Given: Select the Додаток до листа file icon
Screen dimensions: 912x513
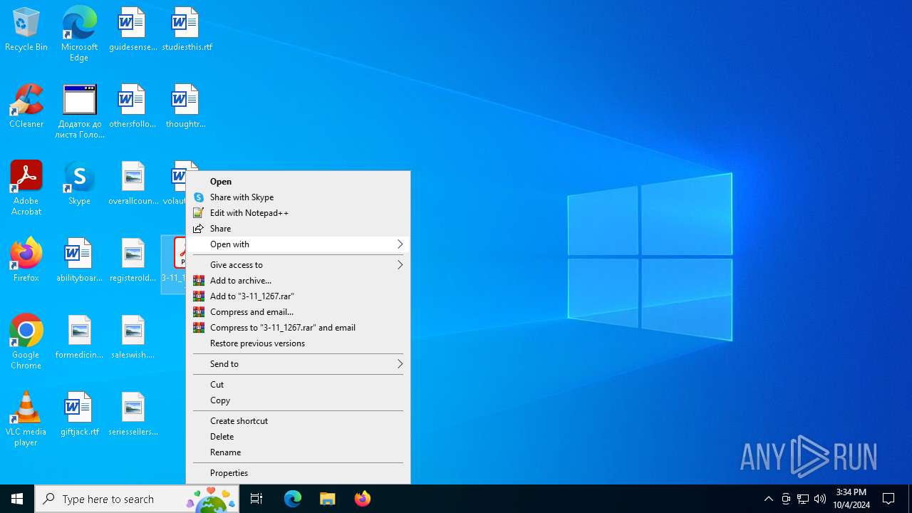Looking at the screenshot, I should click(79, 111).
